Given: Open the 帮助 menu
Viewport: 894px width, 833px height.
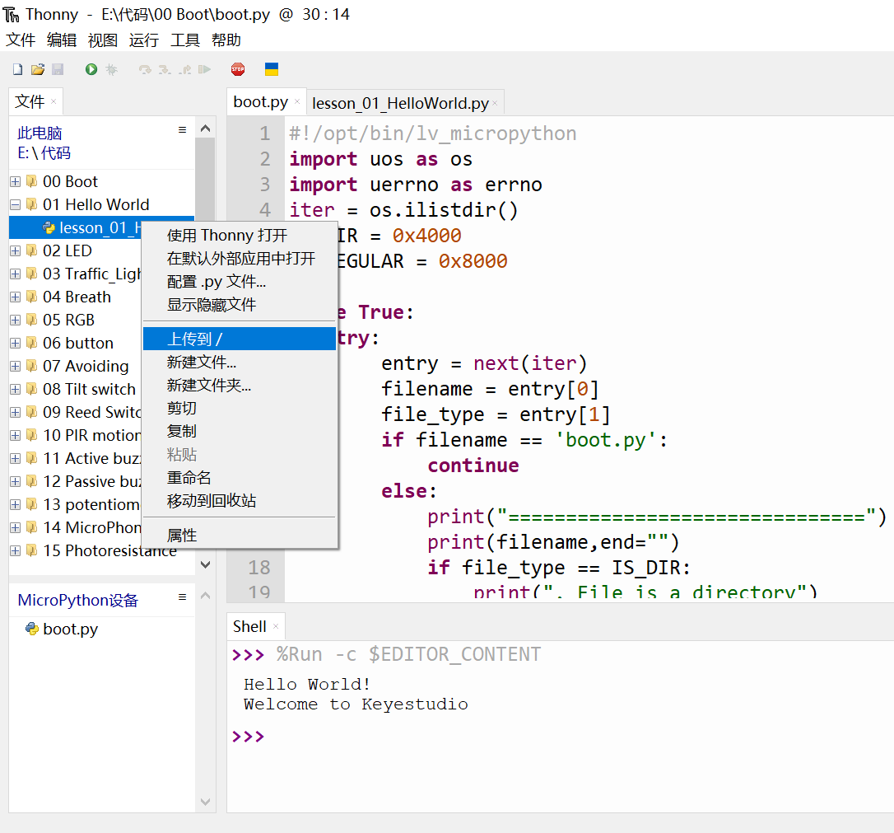Looking at the screenshot, I should tap(226, 40).
